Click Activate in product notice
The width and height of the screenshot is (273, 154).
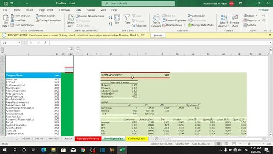click(x=158, y=35)
